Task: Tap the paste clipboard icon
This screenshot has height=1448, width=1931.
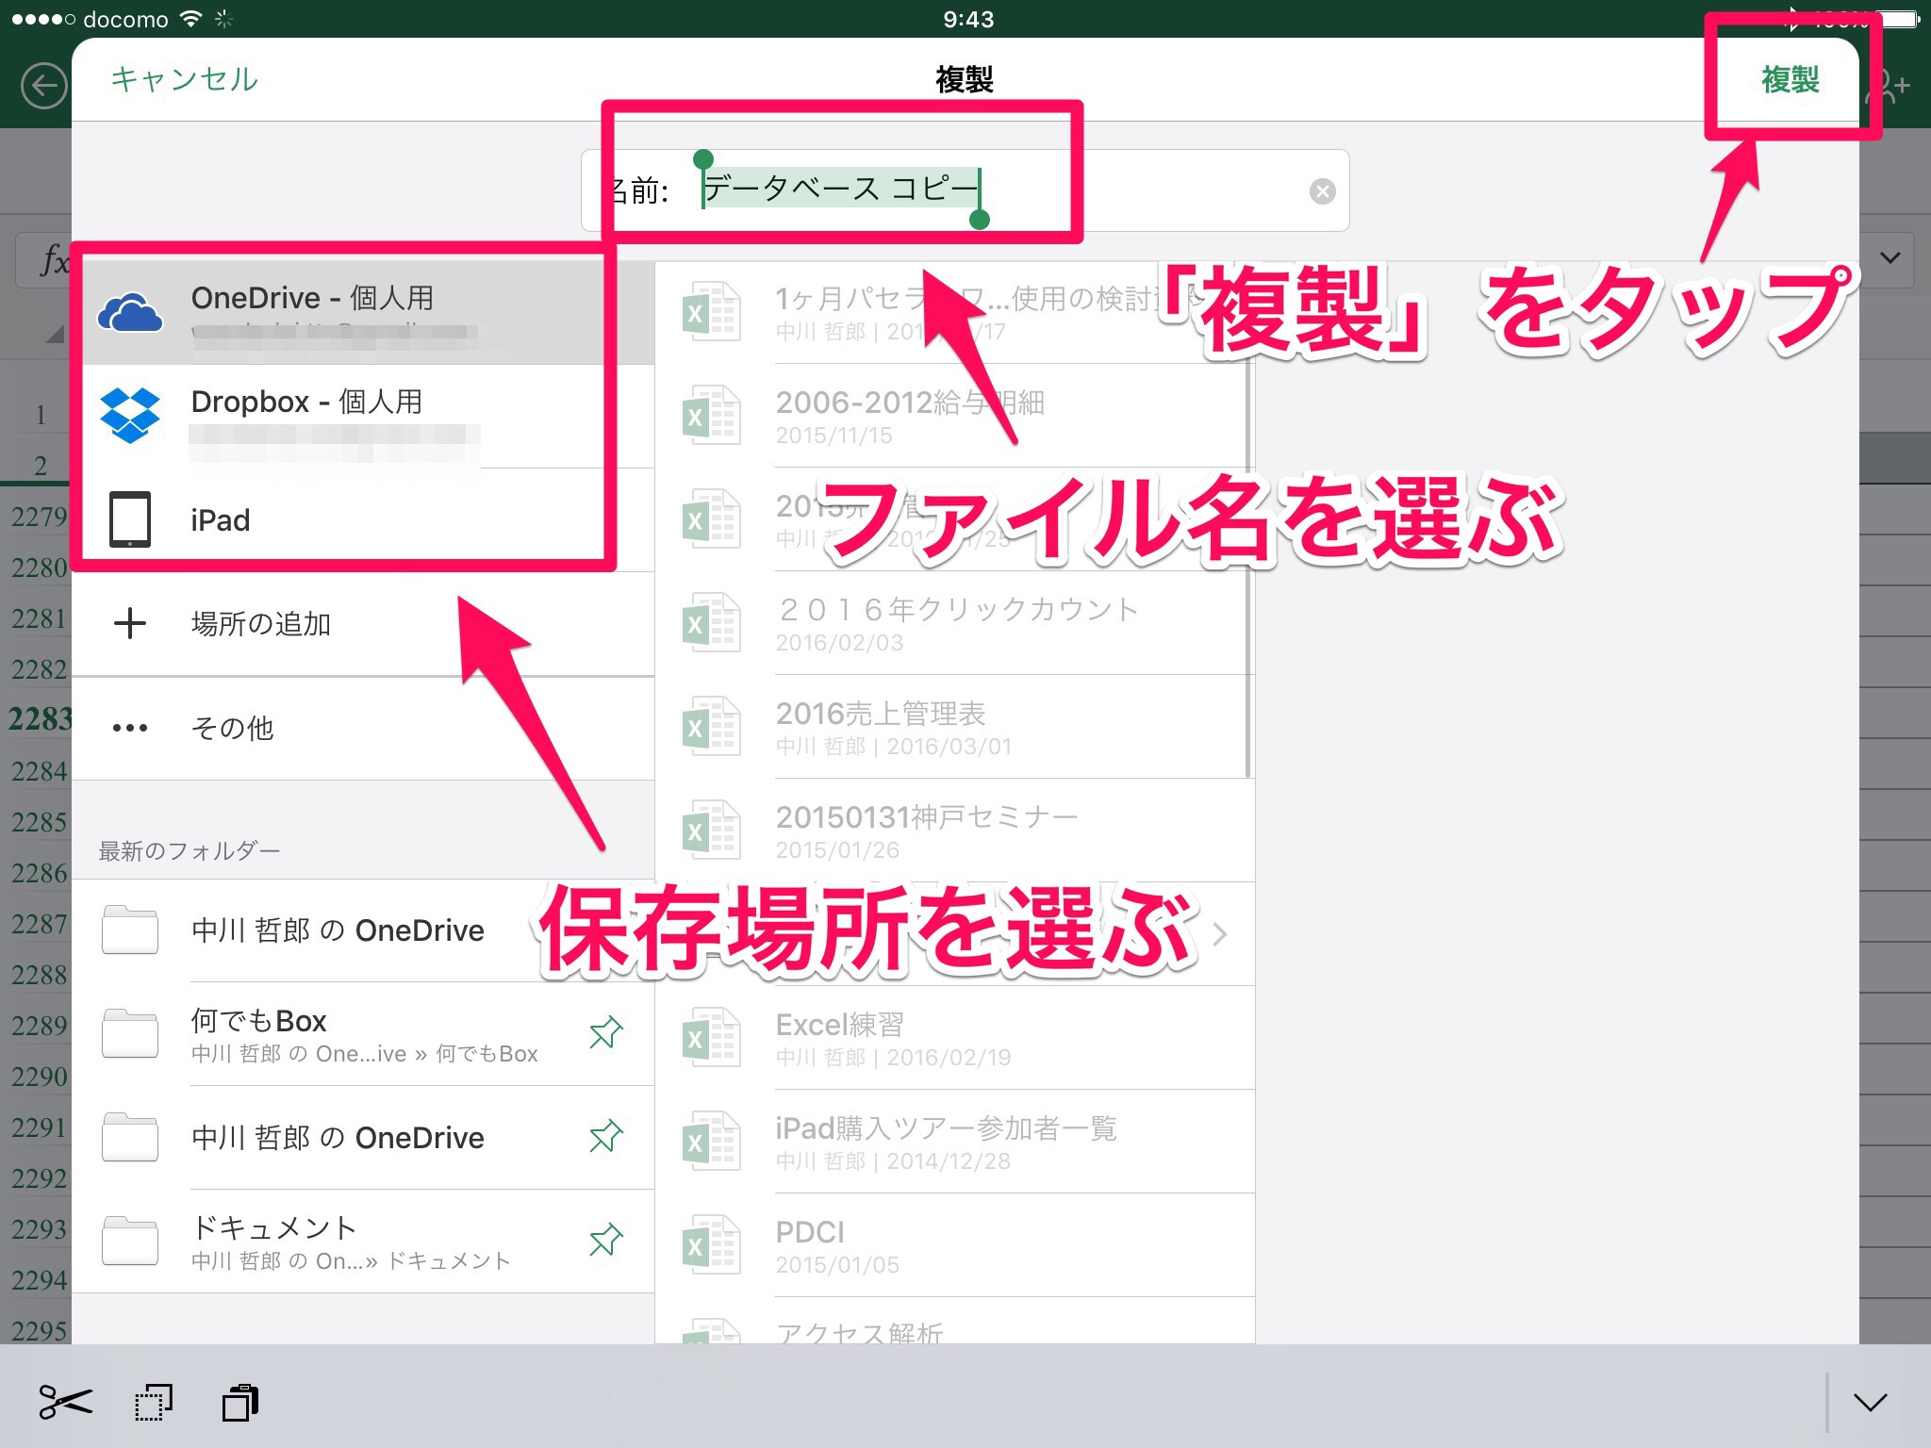Action: tap(240, 1402)
